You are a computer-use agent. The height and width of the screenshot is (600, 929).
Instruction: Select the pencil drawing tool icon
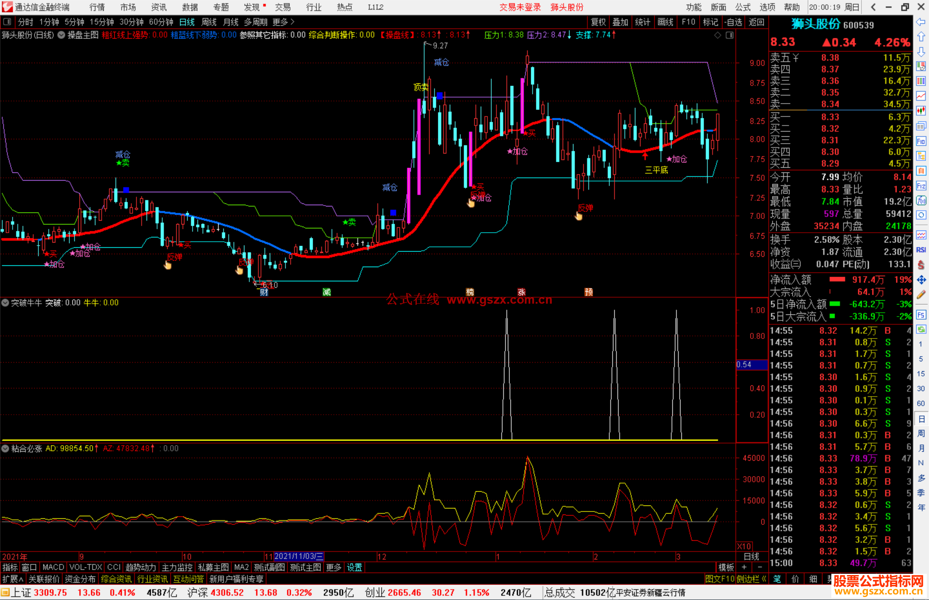click(921, 295)
